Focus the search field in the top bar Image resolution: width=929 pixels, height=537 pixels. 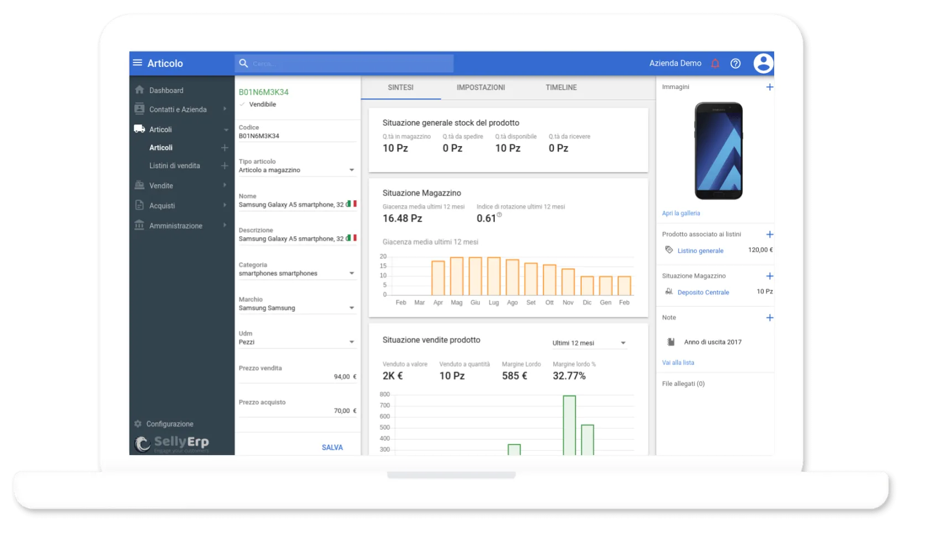coord(344,64)
